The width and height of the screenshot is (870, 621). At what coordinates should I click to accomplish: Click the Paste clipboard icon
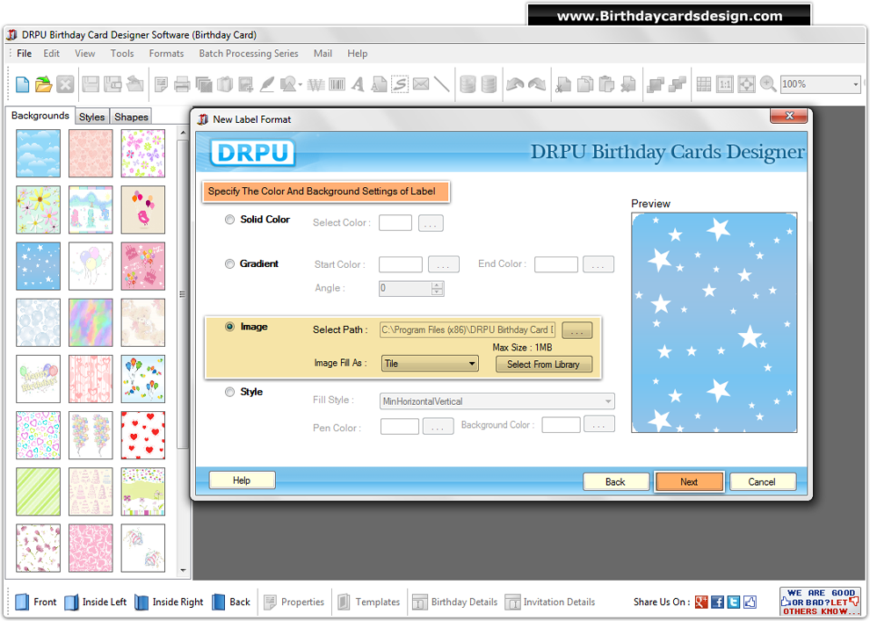(x=606, y=84)
